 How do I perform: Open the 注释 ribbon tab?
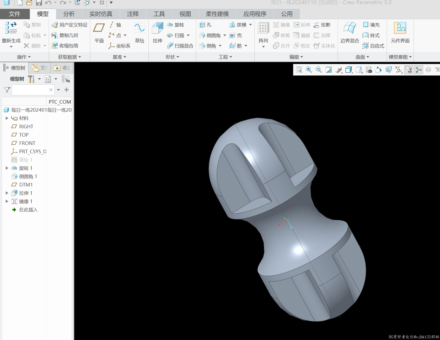point(133,14)
